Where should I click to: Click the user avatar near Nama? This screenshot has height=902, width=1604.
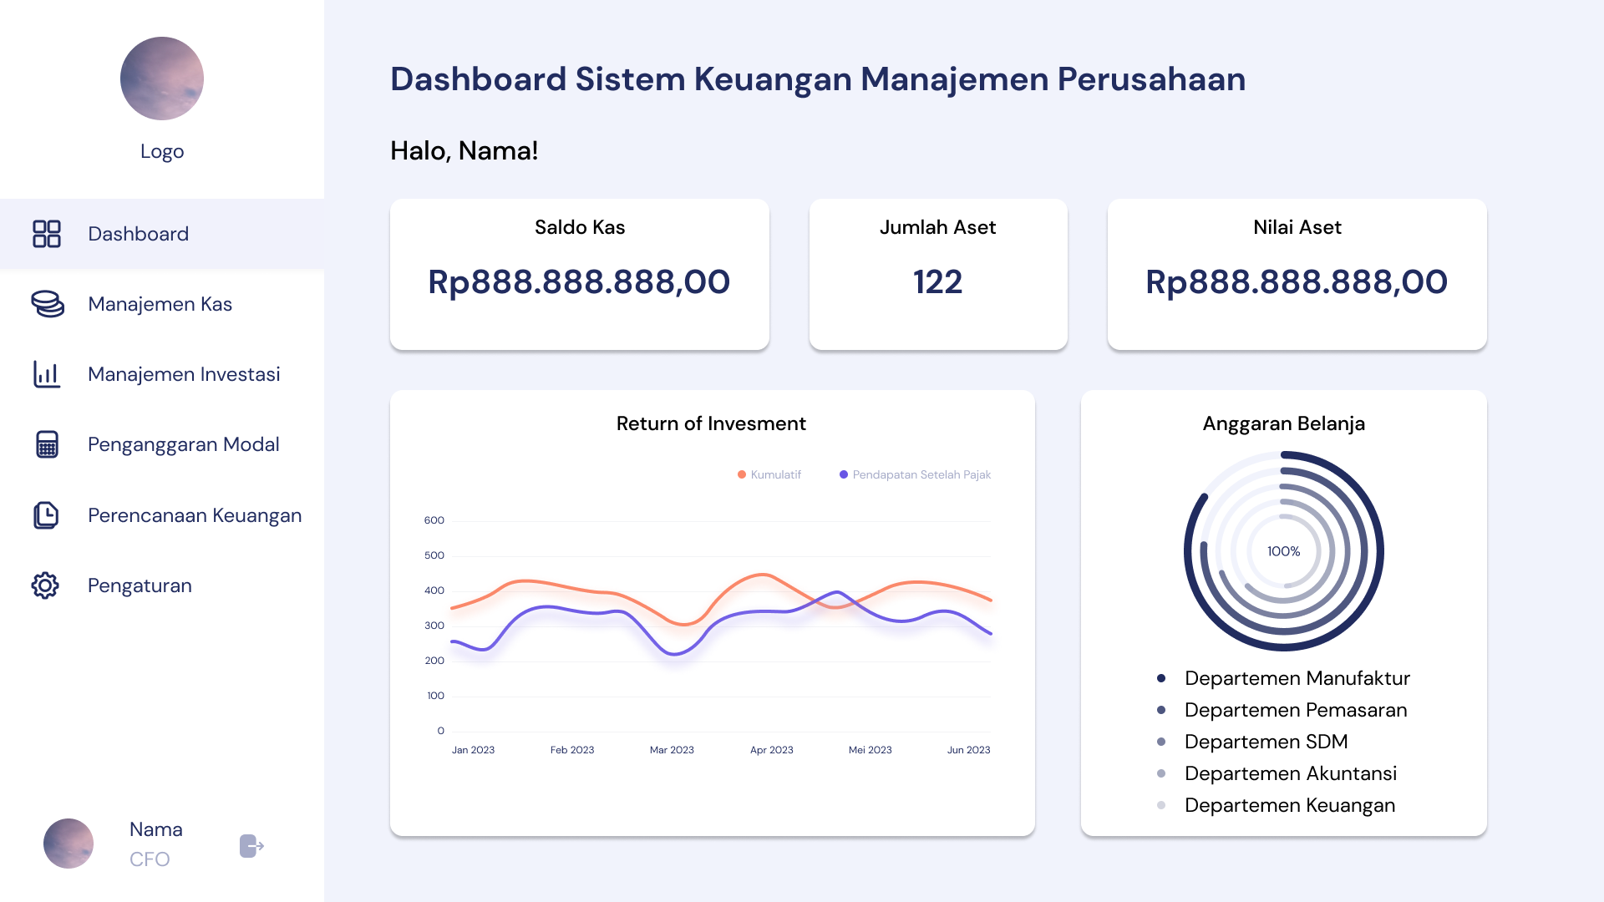point(69,844)
